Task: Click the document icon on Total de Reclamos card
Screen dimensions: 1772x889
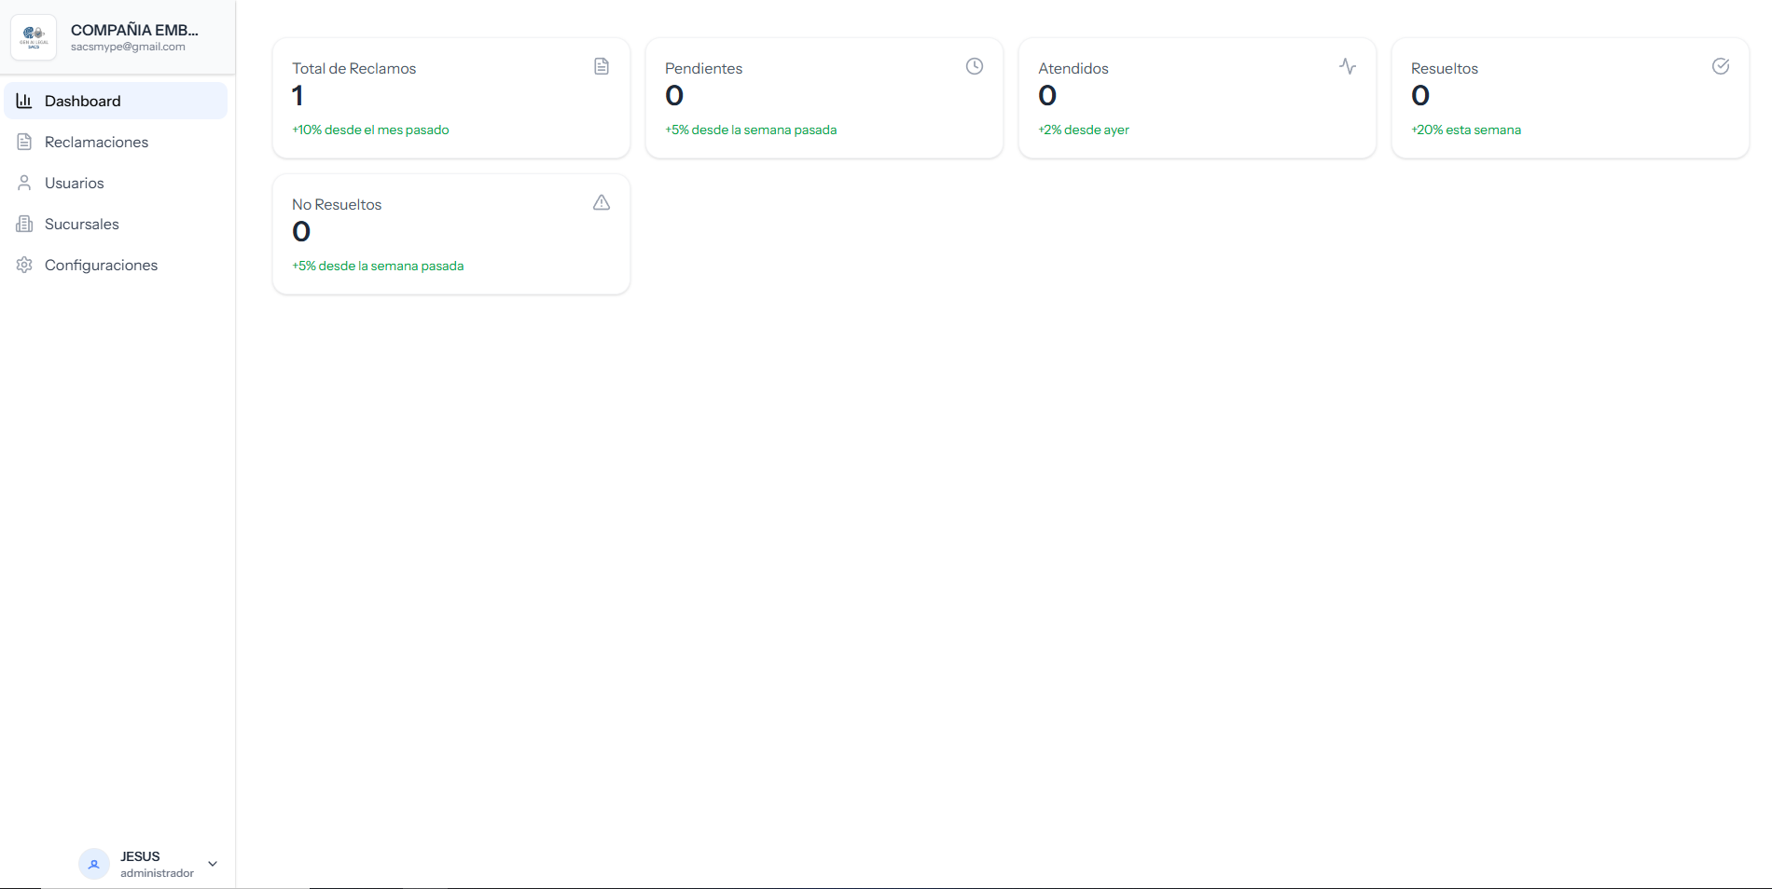Action: pos(602,66)
